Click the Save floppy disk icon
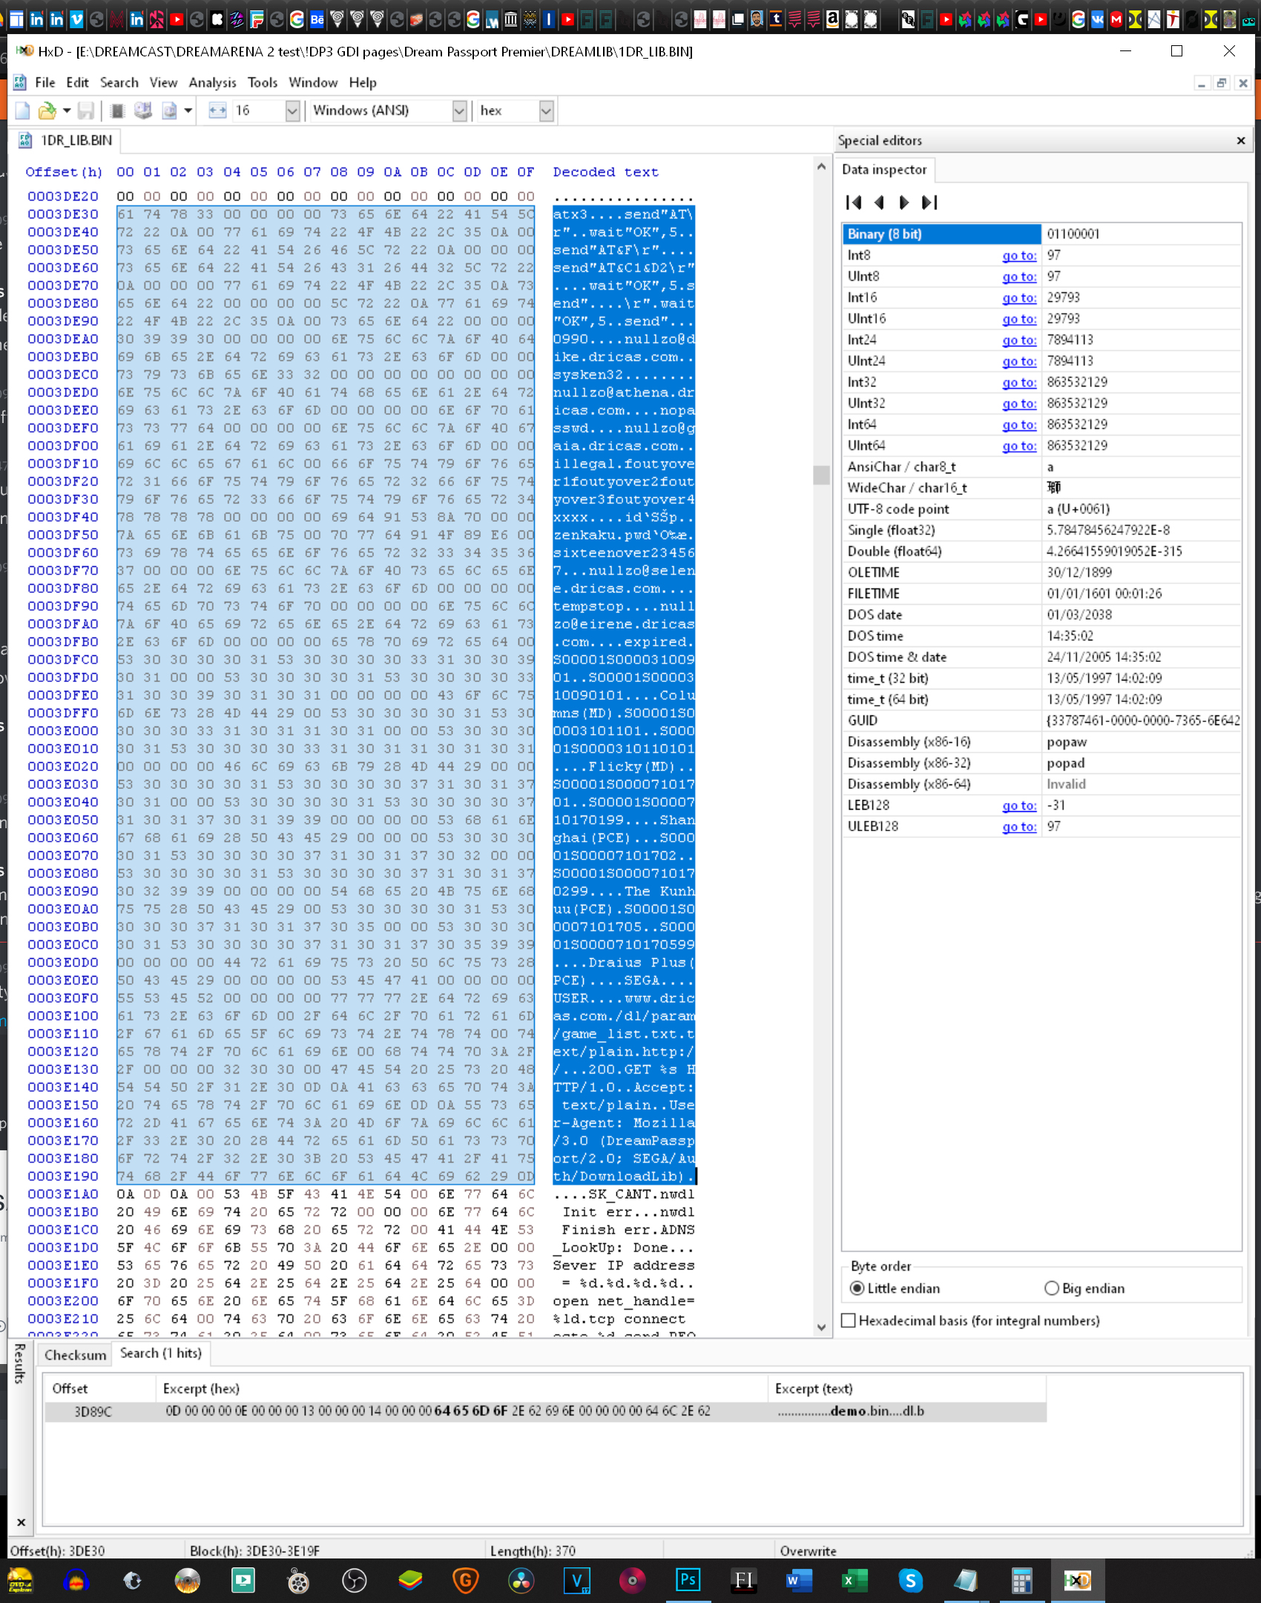The image size is (1261, 1603). pos(86,111)
